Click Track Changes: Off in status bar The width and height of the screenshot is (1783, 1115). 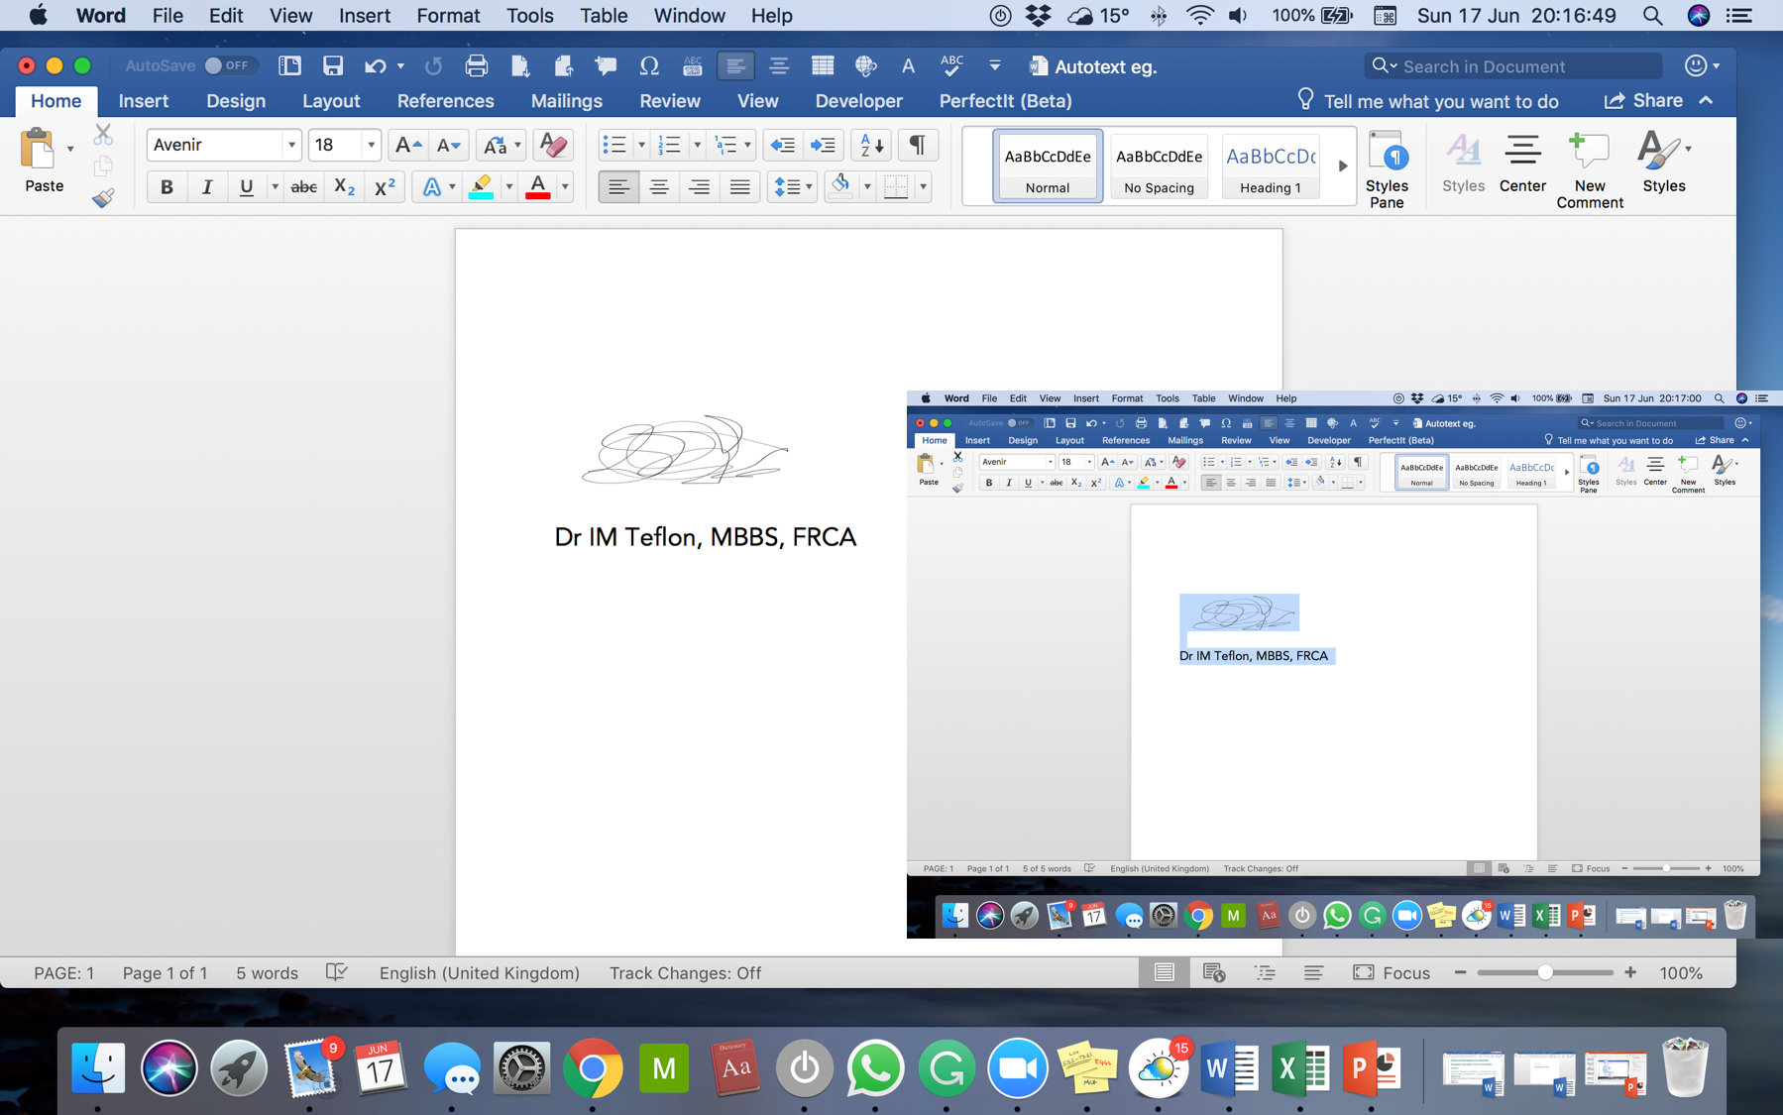coord(685,973)
